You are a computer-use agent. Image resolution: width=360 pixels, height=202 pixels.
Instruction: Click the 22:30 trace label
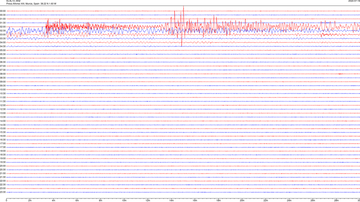(3, 184)
